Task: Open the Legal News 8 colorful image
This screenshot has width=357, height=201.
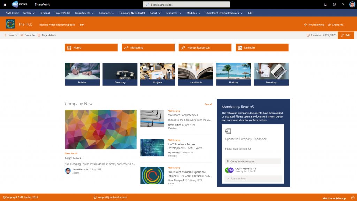Action: tap(101, 129)
